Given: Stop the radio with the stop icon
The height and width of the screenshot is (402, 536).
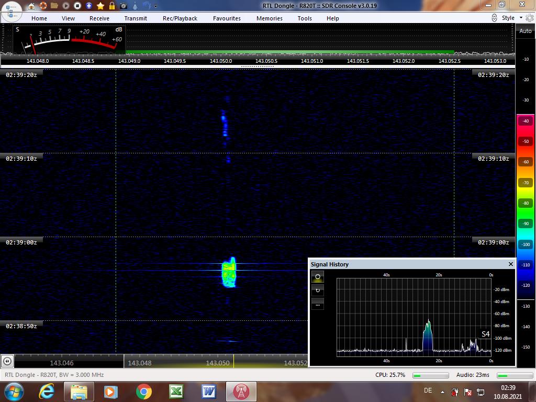Looking at the screenshot, I should pyautogui.click(x=77, y=6).
